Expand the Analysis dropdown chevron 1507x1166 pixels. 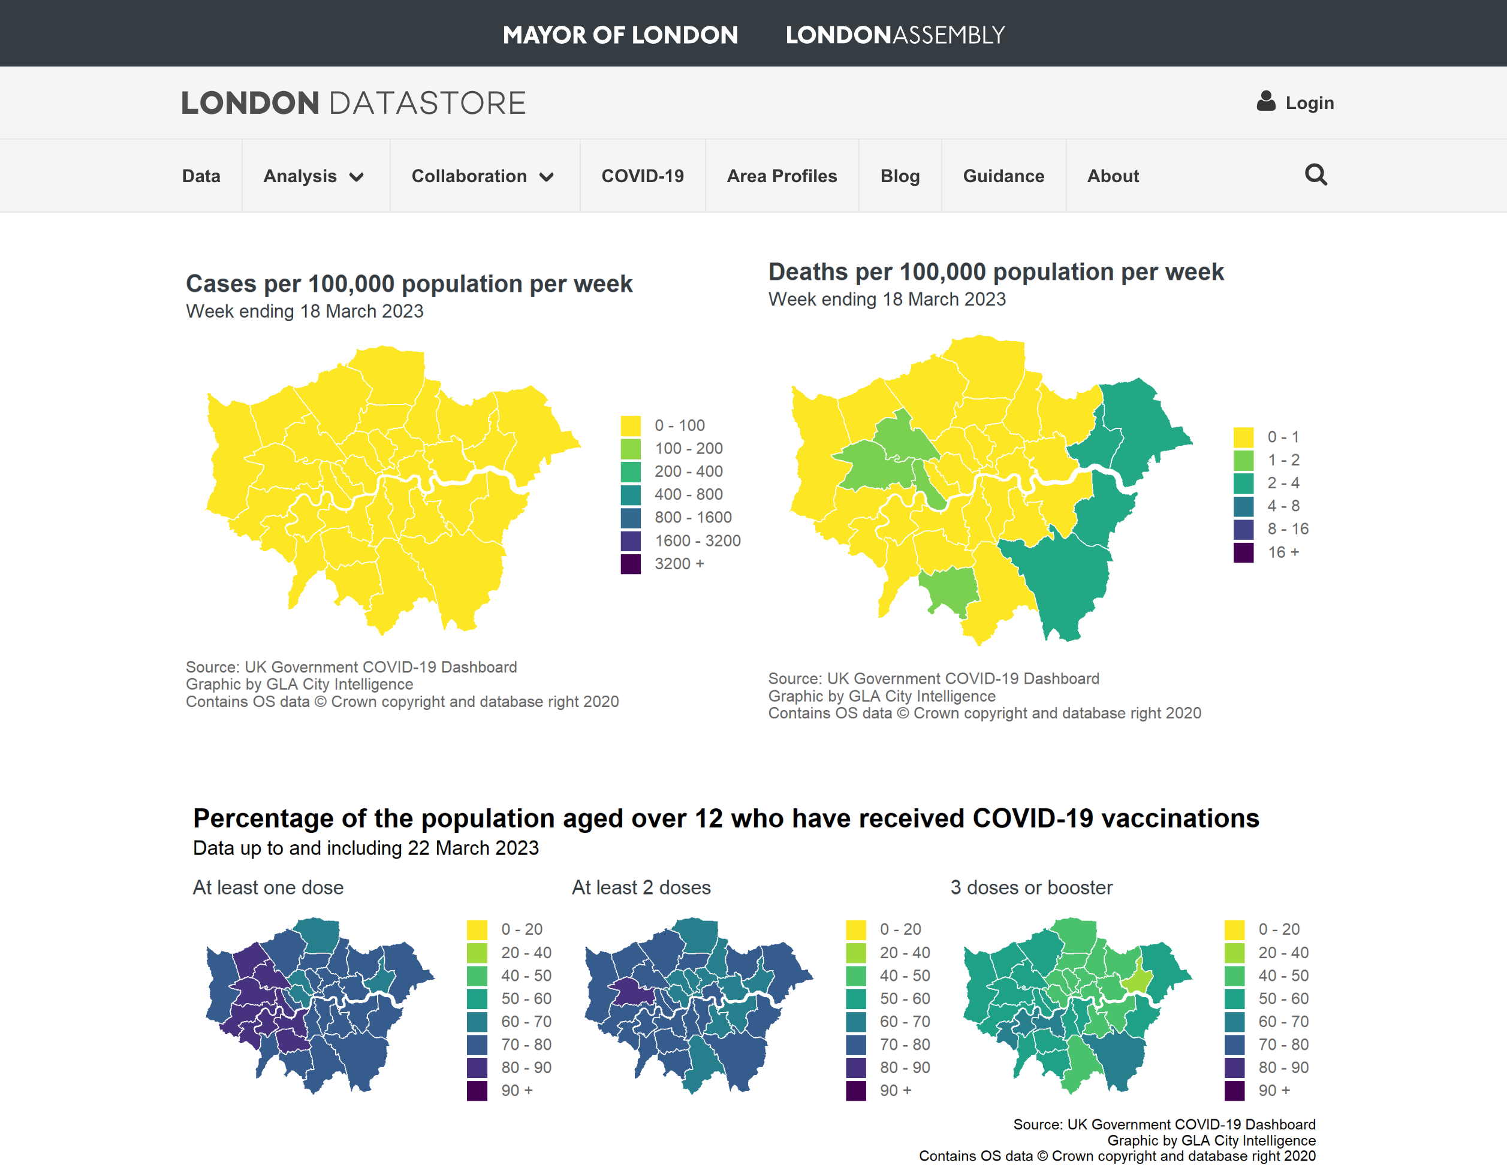click(356, 177)
